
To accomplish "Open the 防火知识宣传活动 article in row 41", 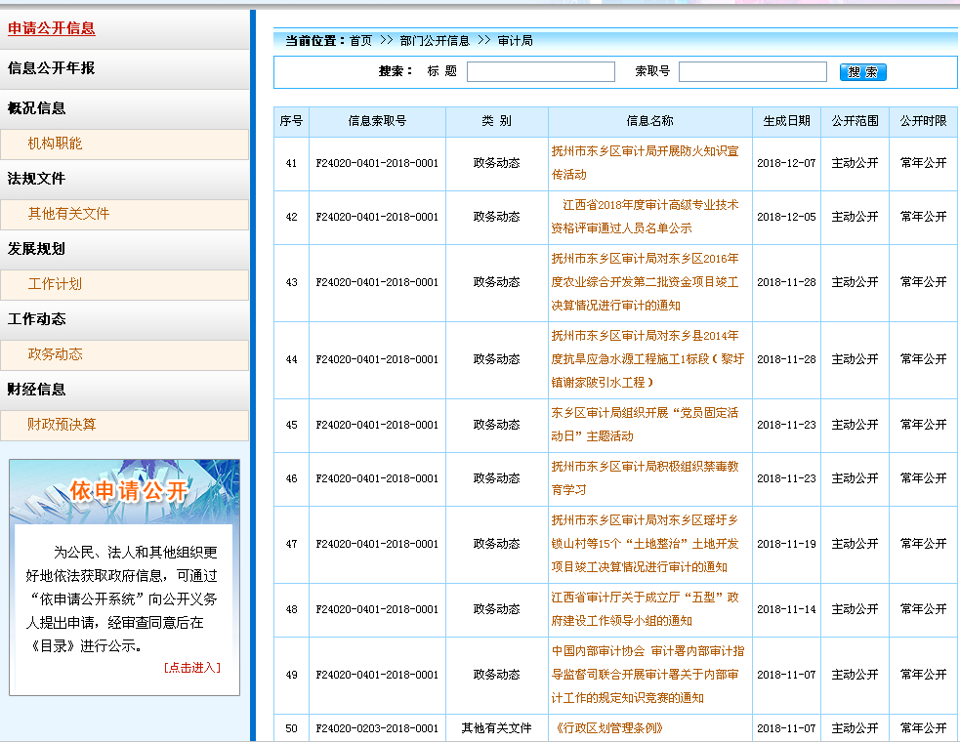I will 645,163.
